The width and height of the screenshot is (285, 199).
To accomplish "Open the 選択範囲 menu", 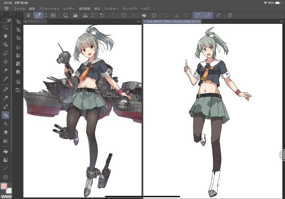I will 85,8.
